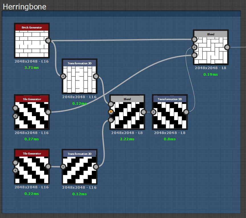The image size is (246, 218).
Task: Click the 0.19ms timing label
Action: [x=211, y=74]
